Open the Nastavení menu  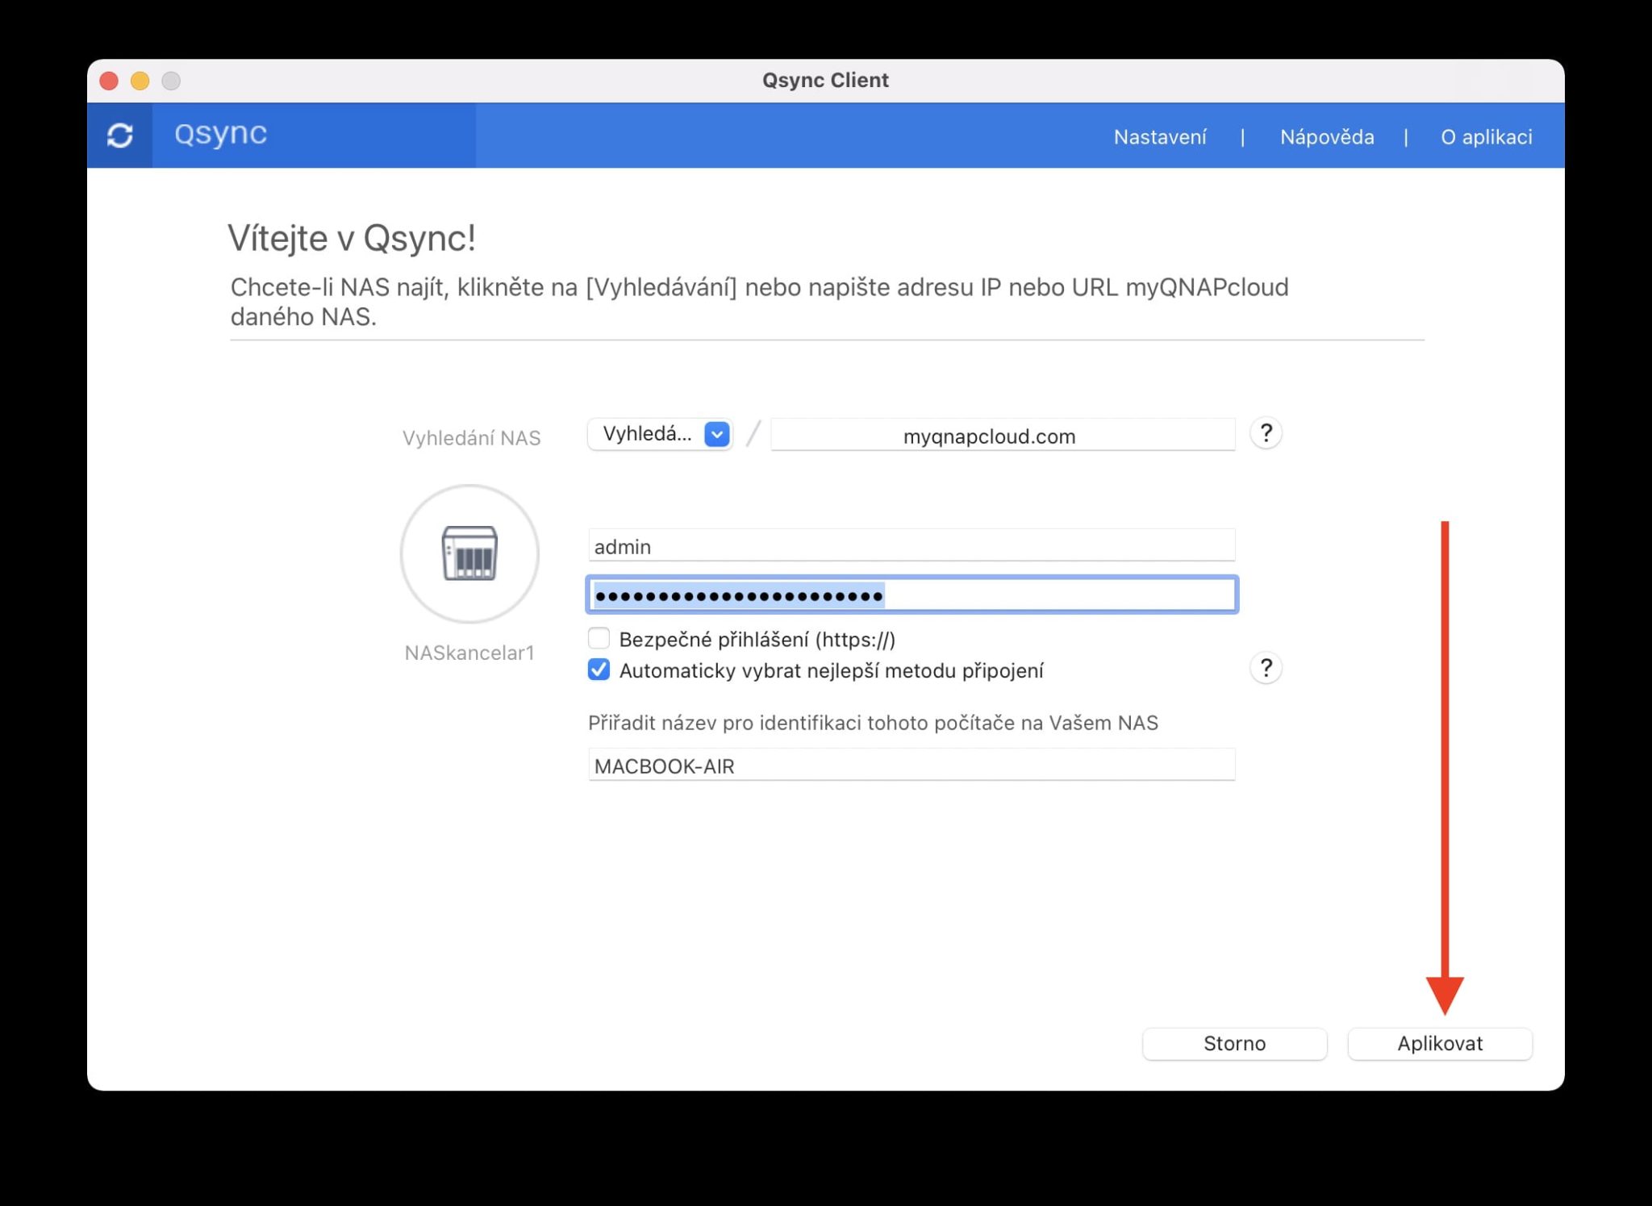point(1160,136)
